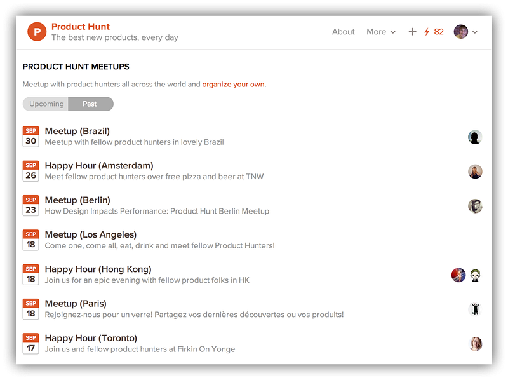The width and height of the screenshot is (508, 380).
Task: Switch to the Upcoming meetups toggle
Action: 46,104
